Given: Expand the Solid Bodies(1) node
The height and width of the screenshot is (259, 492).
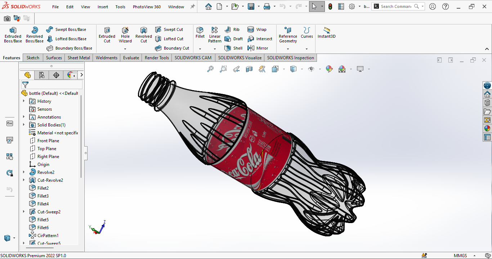Looking at the screenshot, I should pyautogui.click(x=24, y=125).
